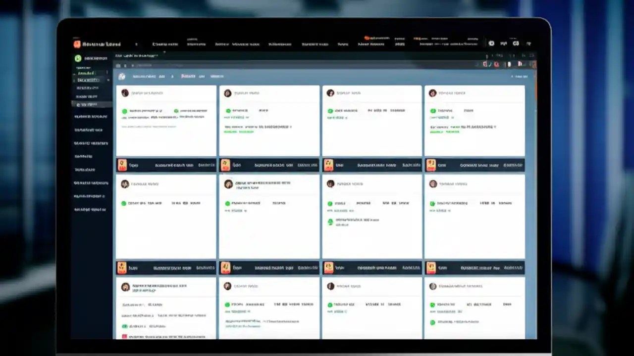Open the green workspace icon atop the sidebar
Viewport: 634px width, 356px height.
tap(78, 58)
